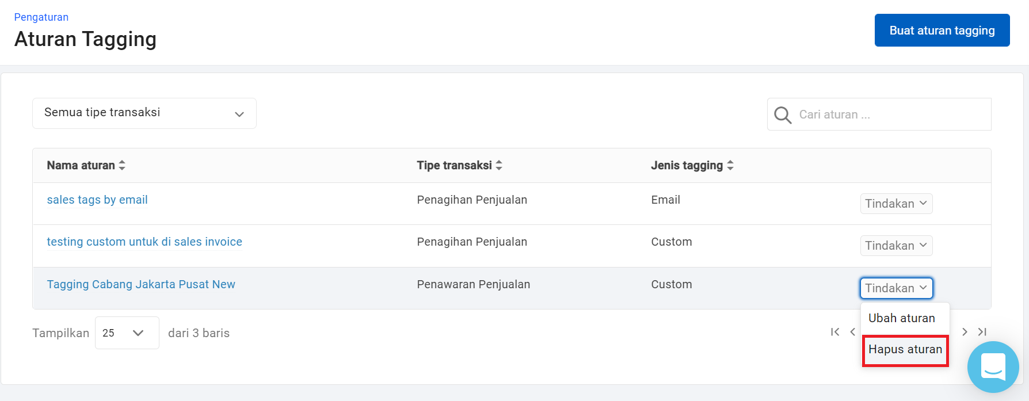This screenshot has height=401, width=1029.
Task: Go to previous page arrow
Action: pos(853,332)
